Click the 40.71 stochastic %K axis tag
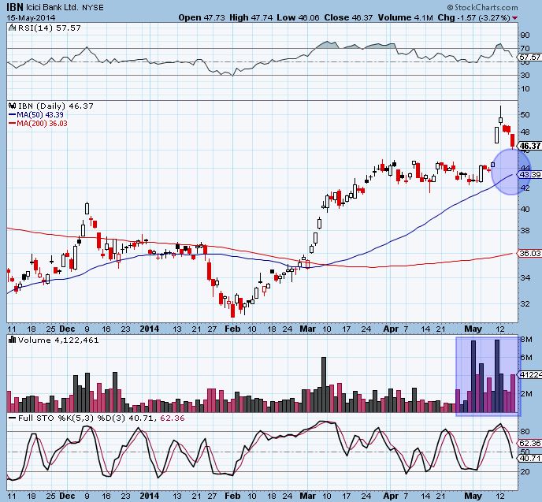 pyautogui.click(x=530, y=459)
